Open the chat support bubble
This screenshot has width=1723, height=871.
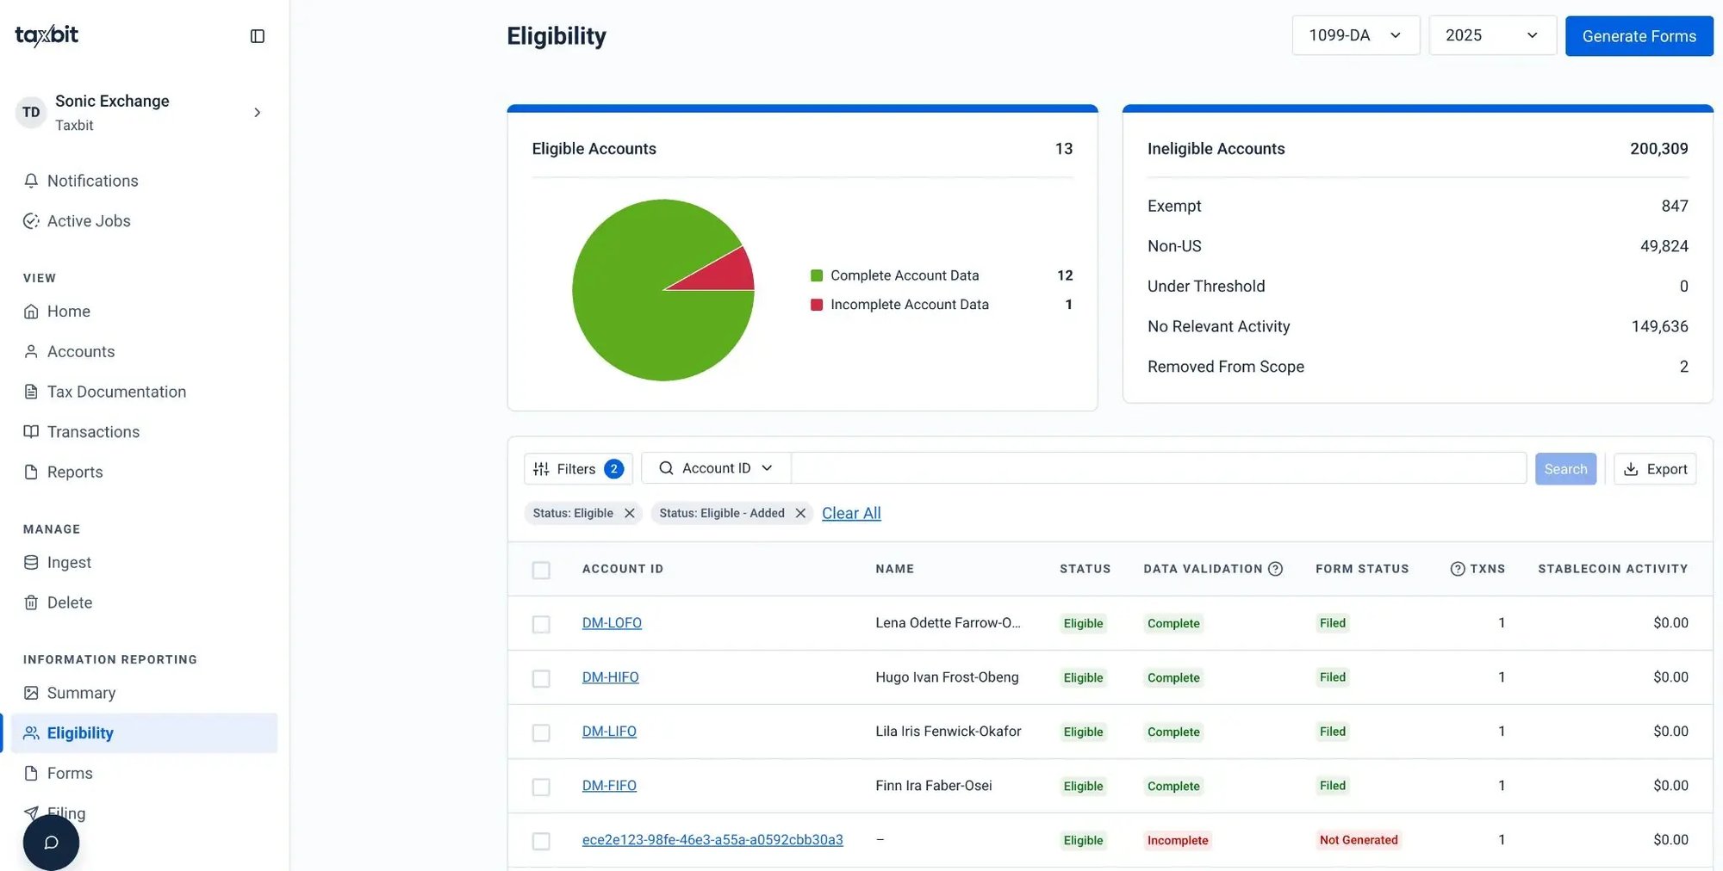51,843
